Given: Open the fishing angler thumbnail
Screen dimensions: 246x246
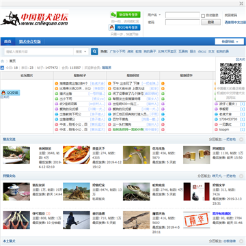Looking at the screenshot, I should [77, 220].
